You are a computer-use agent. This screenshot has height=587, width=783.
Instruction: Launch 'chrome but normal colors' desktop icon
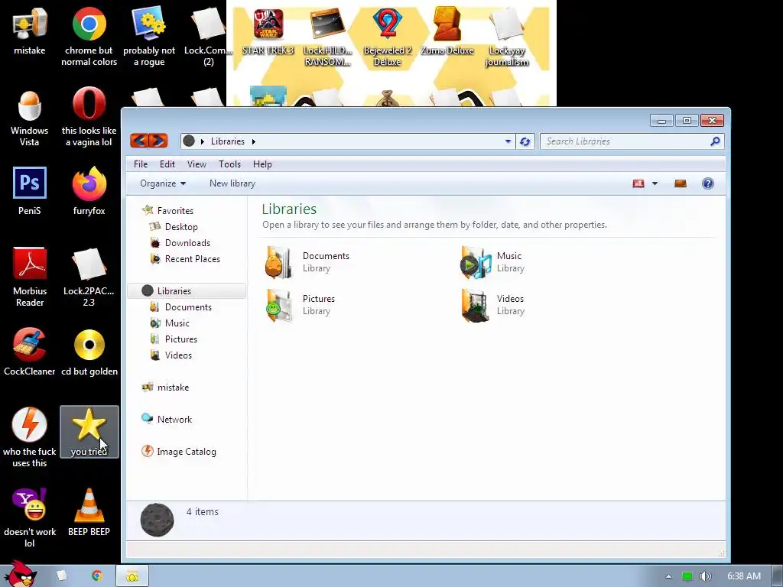click(x=89, y=36)
